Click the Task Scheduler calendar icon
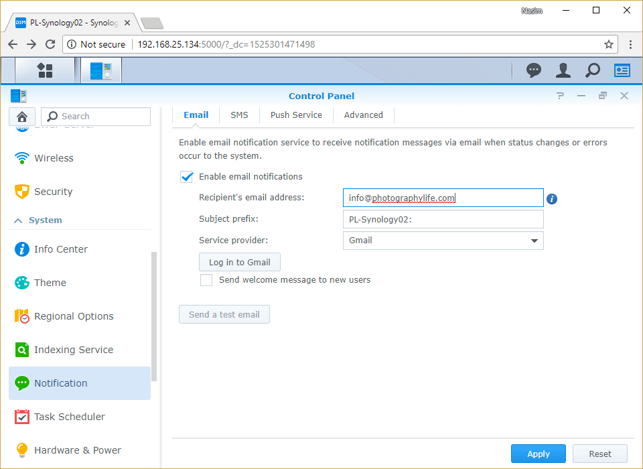Viewport: 643px width, 469px height. [21, 417]
